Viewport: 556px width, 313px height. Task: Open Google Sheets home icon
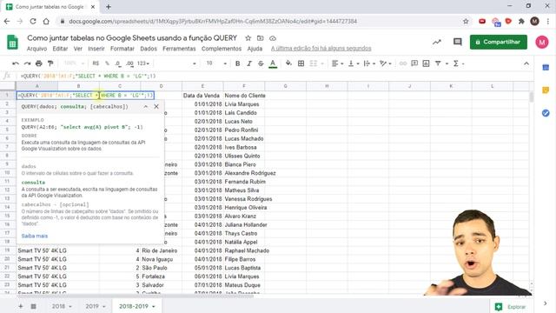13,43
